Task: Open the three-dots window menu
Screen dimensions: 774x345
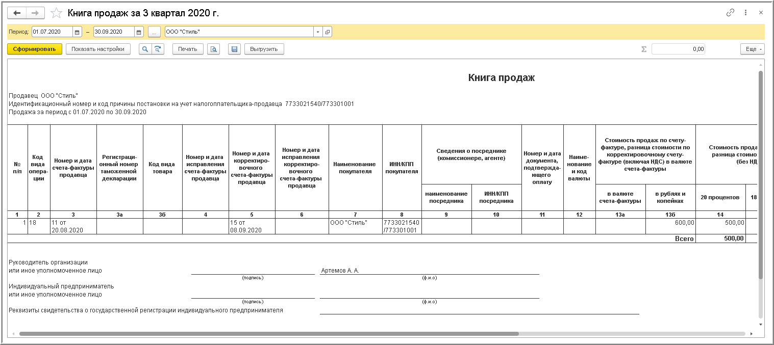Action: coord(745,13)
